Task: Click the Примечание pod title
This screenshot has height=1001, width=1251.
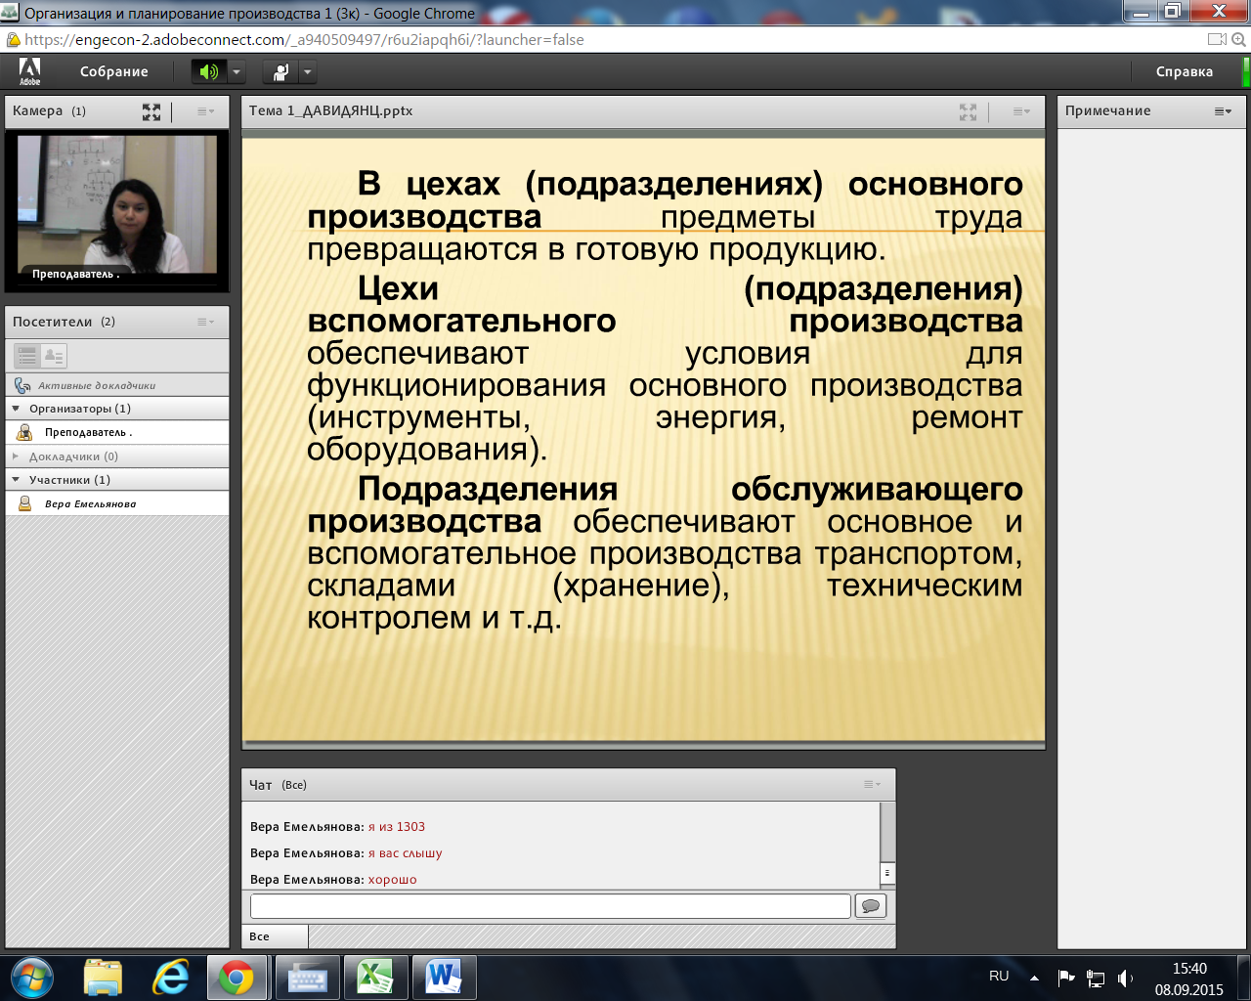Action: tap(1107, 110)
